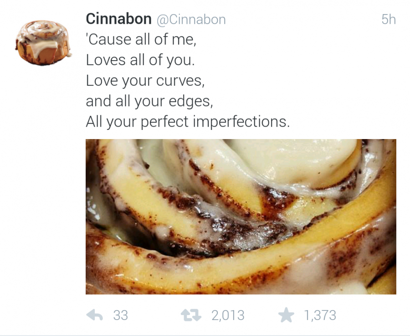
Task: Click the retweet count 2,013
Action: pyautogui.click(x=228, y=315)
